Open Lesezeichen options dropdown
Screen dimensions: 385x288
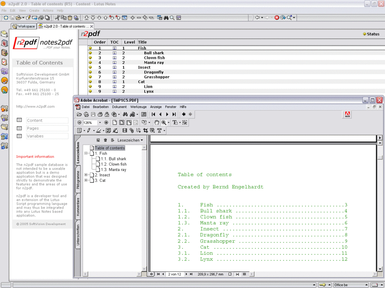pyautogui.click(x=130, y=140)
